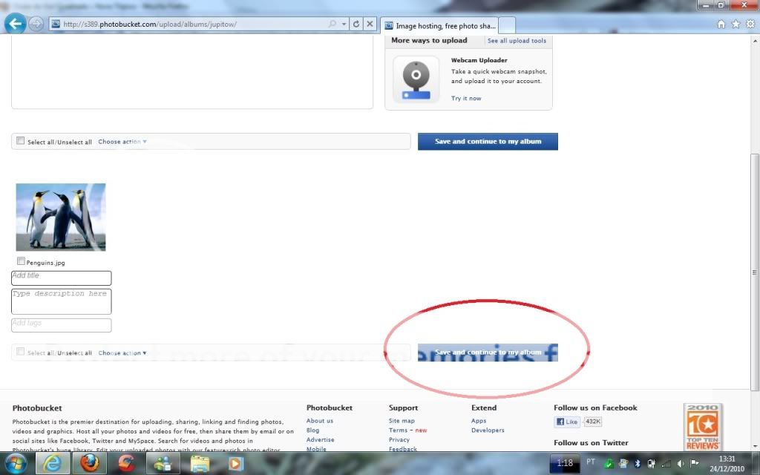Expand the top Choose action dropdown
The image size is (760, 475).
[x=122, y=142]
